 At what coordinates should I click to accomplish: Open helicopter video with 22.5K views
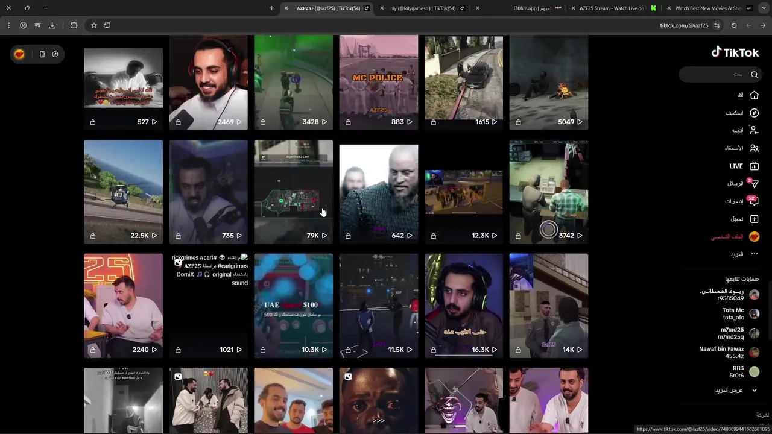pos(123,192)
